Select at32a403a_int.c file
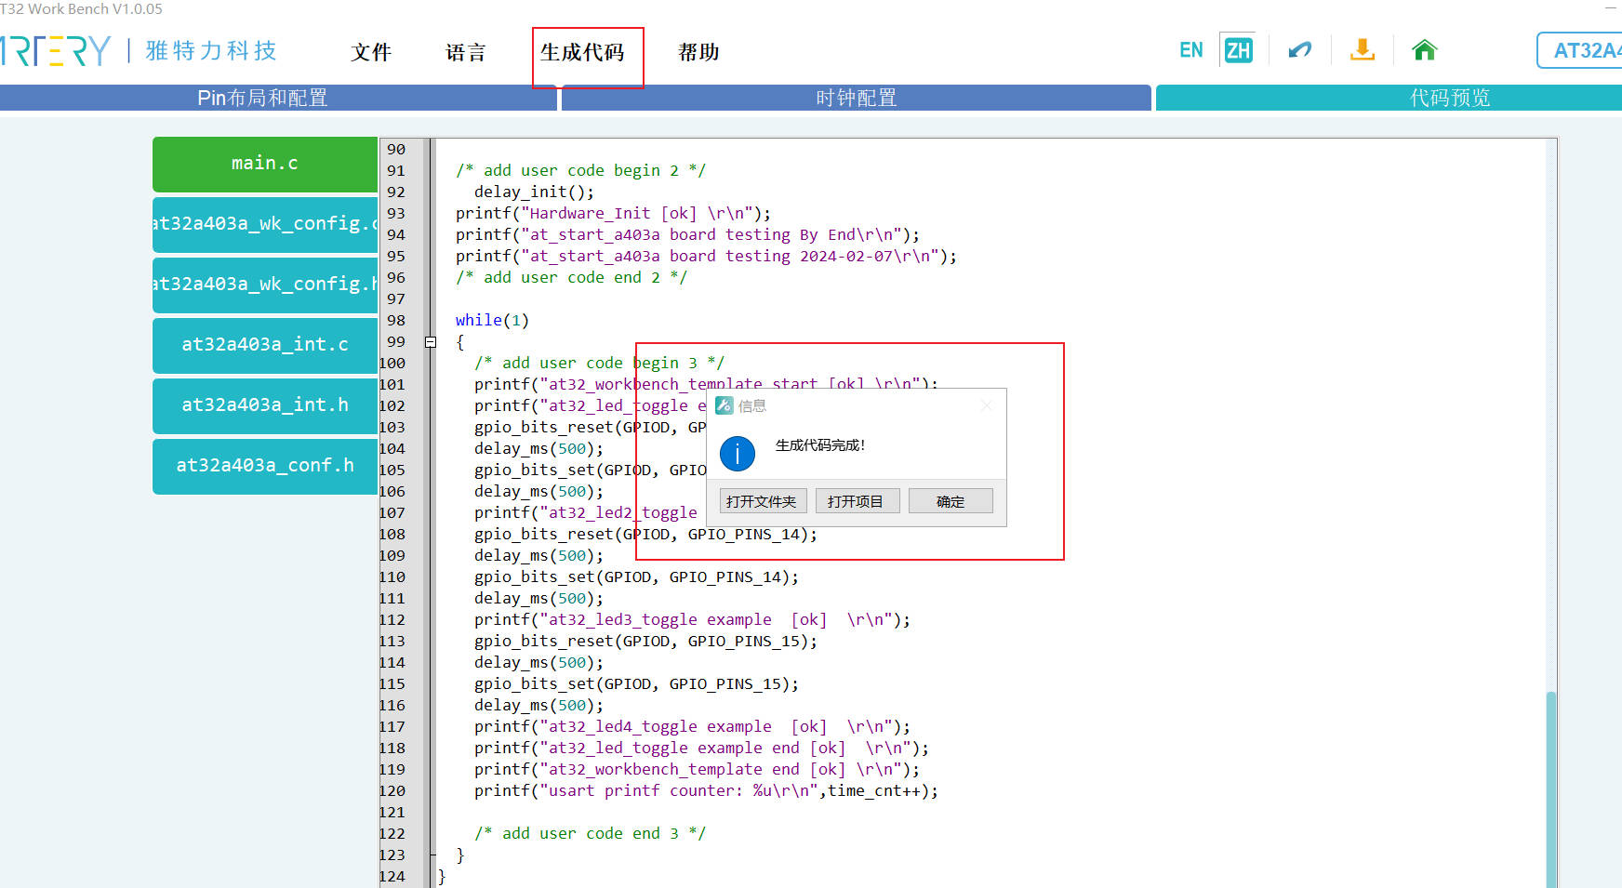This screenshot has width=1622, height=888. (265, 345)
